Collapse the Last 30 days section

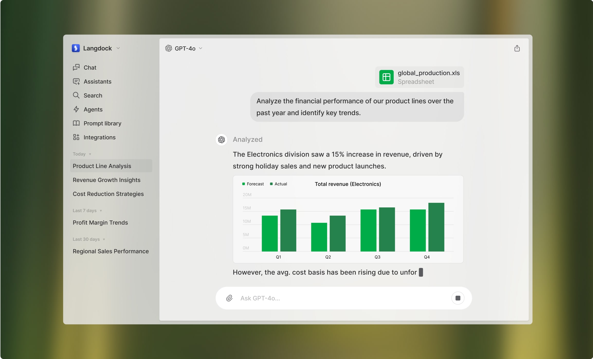point(104,240)
